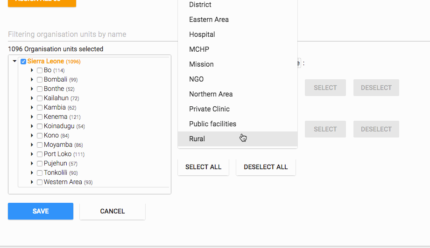Image resolution: width=430 pixels, height=248 pixels.
Task: Click the Select All button
Action: [203, 167]
